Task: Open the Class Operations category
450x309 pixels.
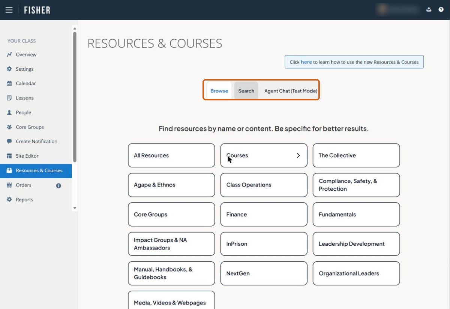Action: click(x=264, y=185)
